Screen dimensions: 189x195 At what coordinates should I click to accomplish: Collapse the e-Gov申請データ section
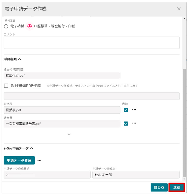point(32,148)
